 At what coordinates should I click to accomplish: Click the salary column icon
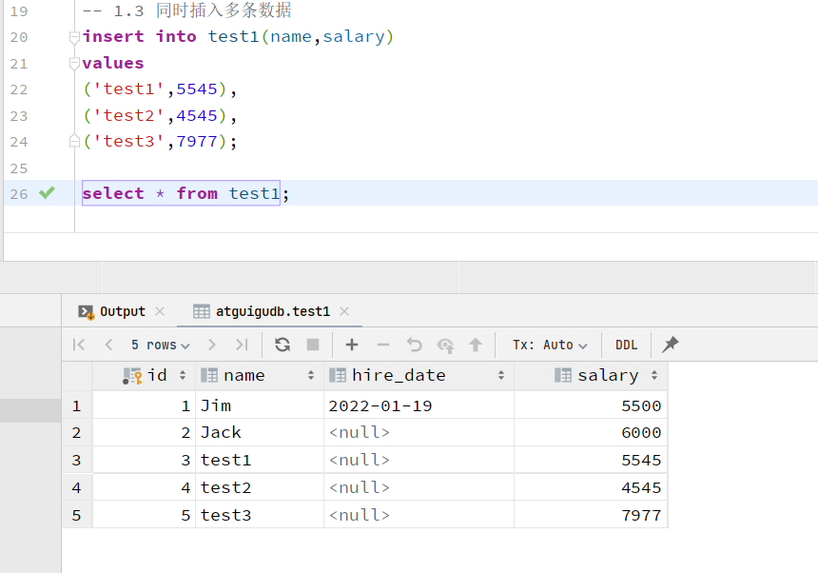(x=563, y=375)
